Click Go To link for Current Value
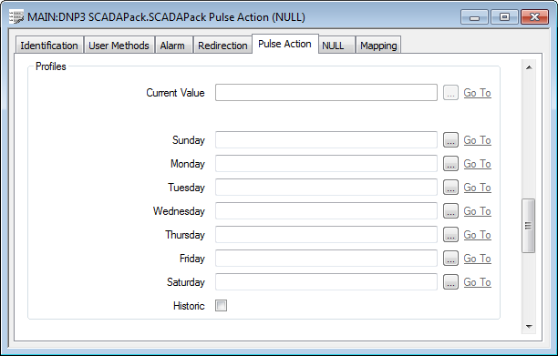Image resolution: width=558 pixels, height=356 pixels. (x=477, y=93)
